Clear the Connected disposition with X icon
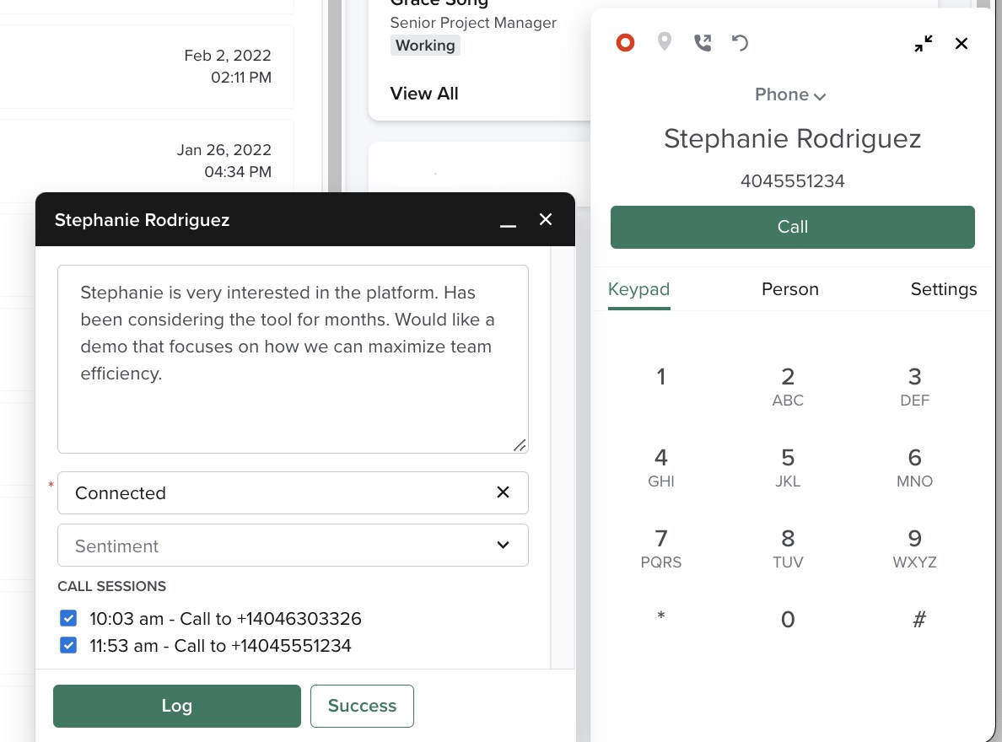This screenshot has width=1002, height=742. point(504,492)
